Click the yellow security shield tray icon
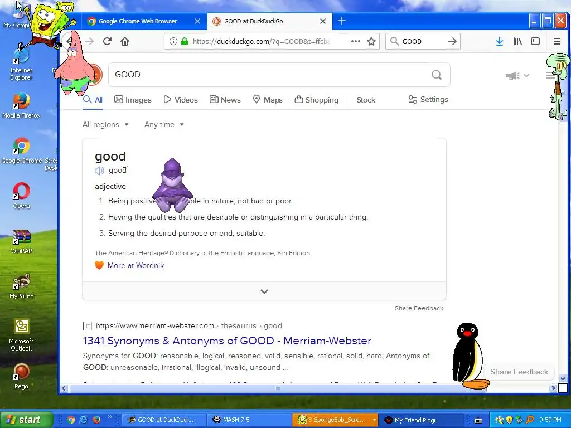This screenshot has width=571, height=428. point(510,420)
